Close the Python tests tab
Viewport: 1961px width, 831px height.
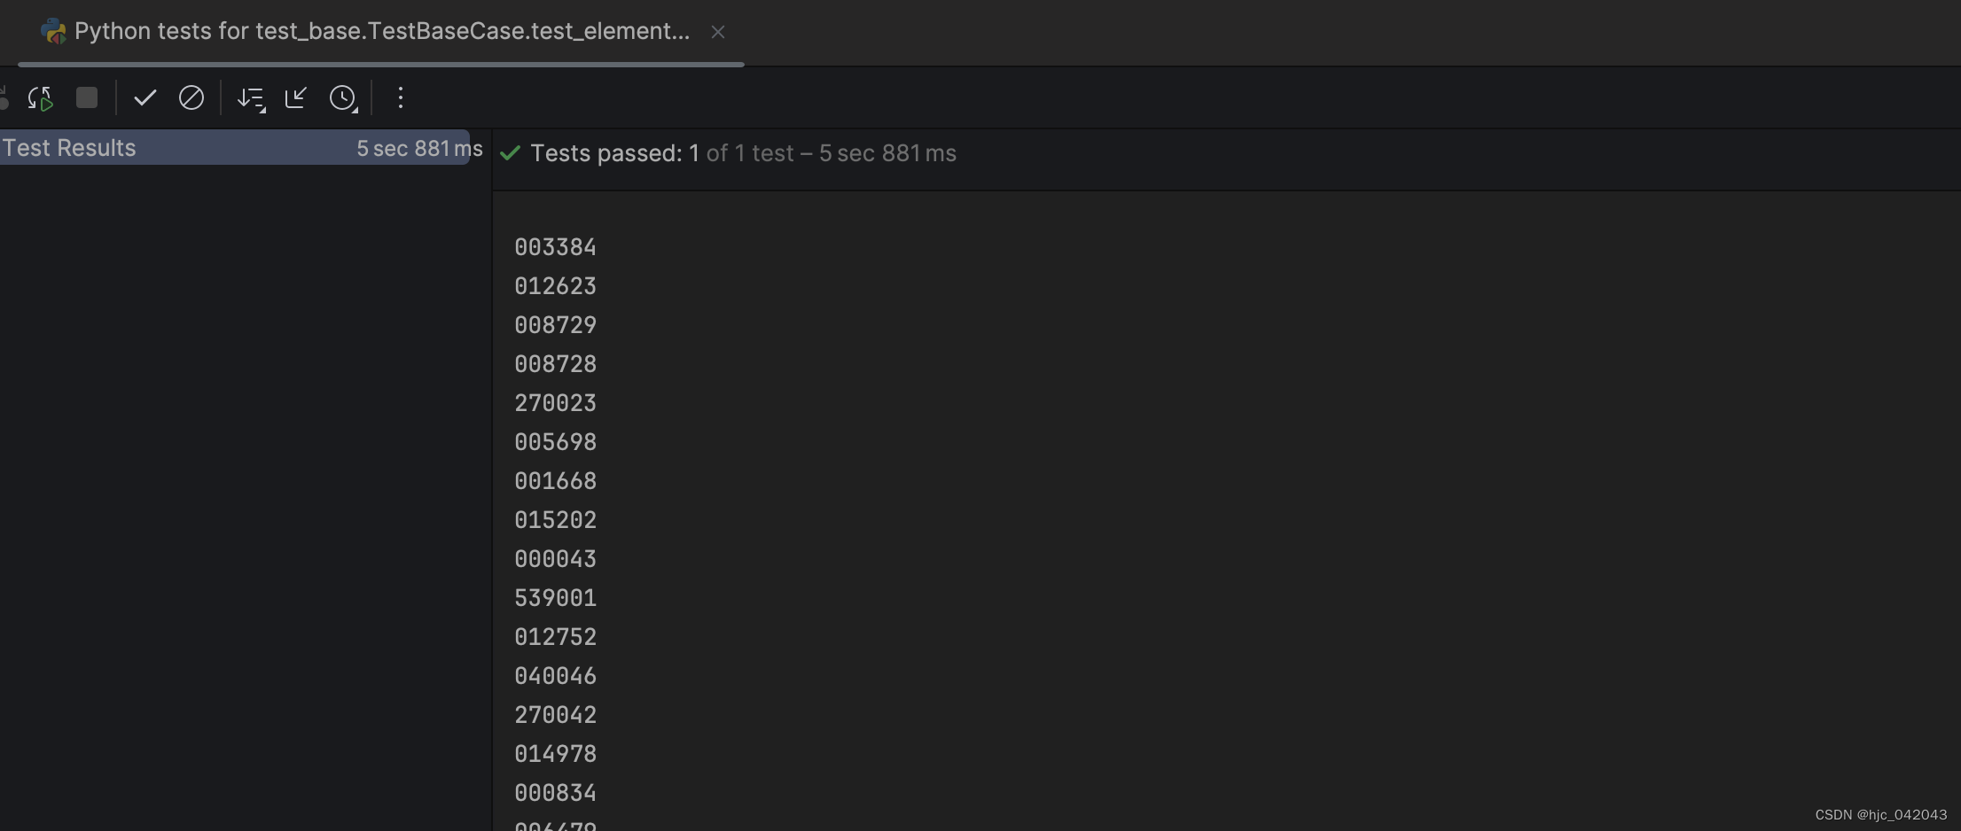pos(718,32)
